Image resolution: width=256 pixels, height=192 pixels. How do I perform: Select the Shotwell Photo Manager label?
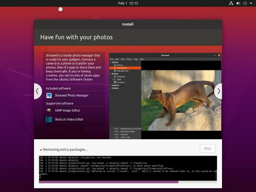coord(72,95)
